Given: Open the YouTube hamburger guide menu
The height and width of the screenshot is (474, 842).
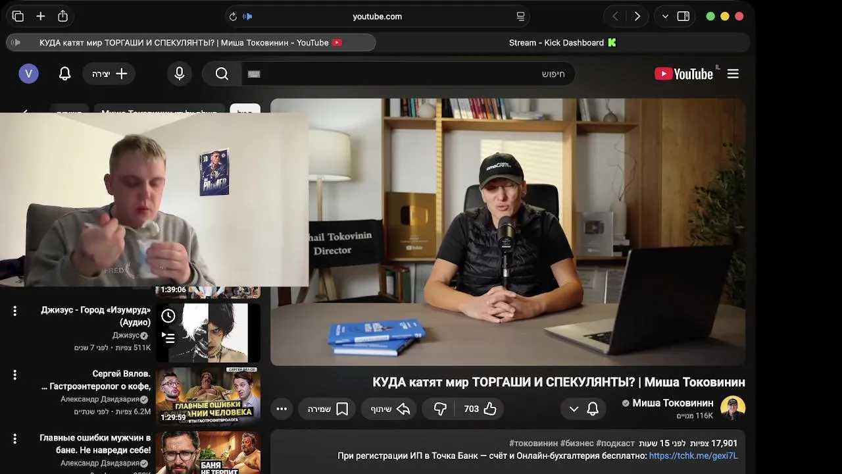Looking at the screenshot, I should (733, 74).
